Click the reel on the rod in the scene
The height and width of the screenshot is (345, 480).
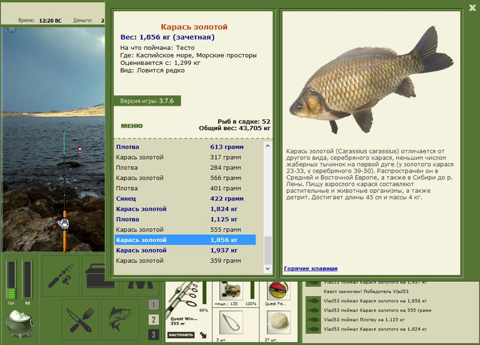[x=62, y=223]
